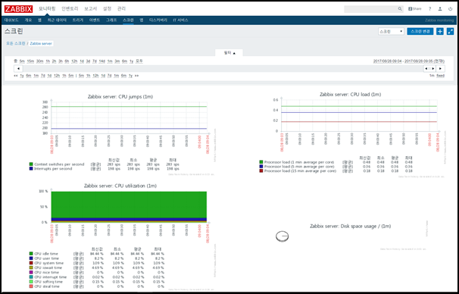
Task: Click the start date 2017/08/28 09:04 link
Action: (387, 61)
